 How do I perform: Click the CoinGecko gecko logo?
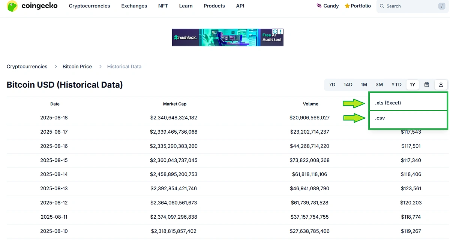pos(12,6)
